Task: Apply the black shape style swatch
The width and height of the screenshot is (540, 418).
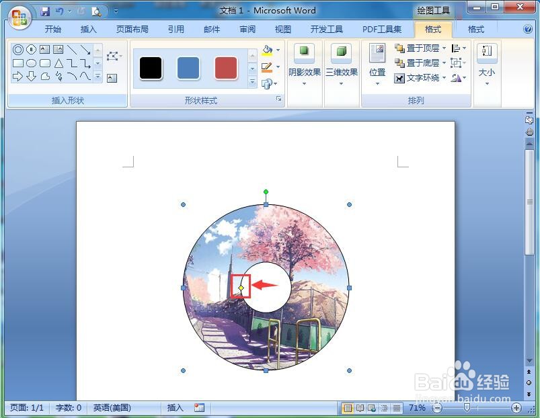Action: (x=151, y=68)
